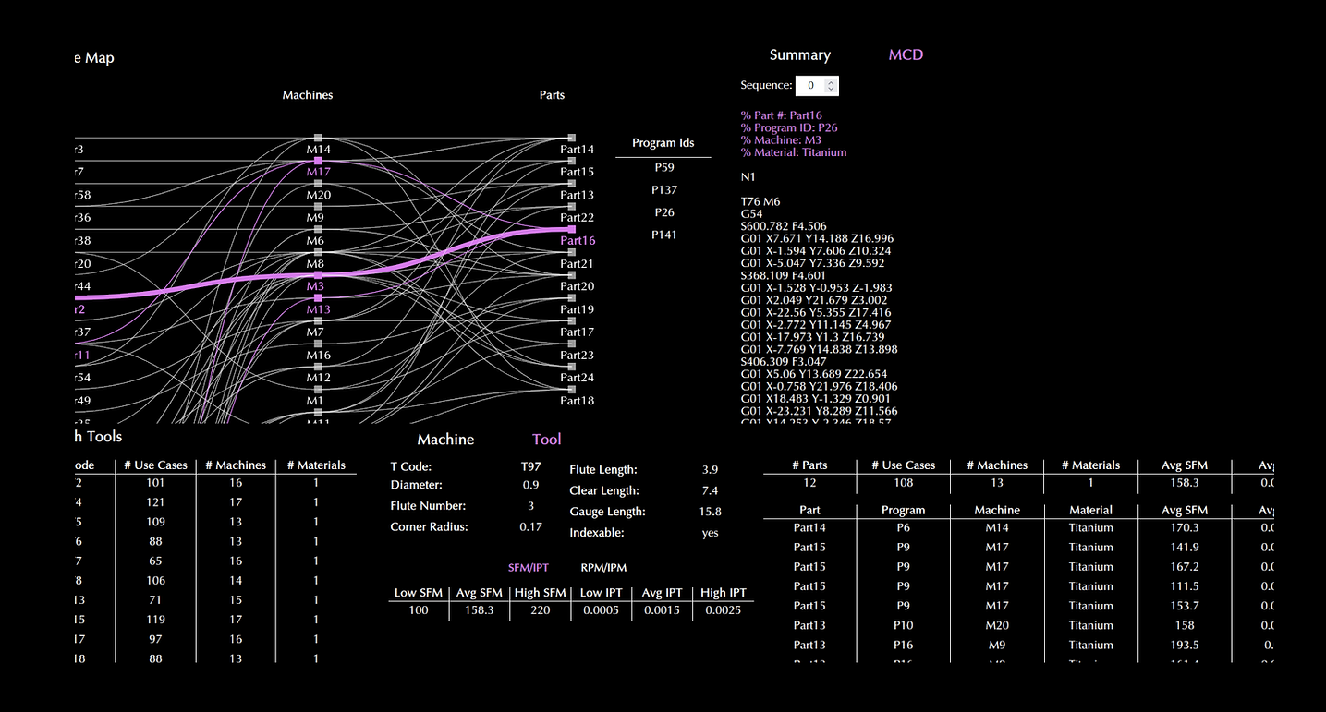Open the MCD tab
1326x712 pixels.
tap(905, 54)
